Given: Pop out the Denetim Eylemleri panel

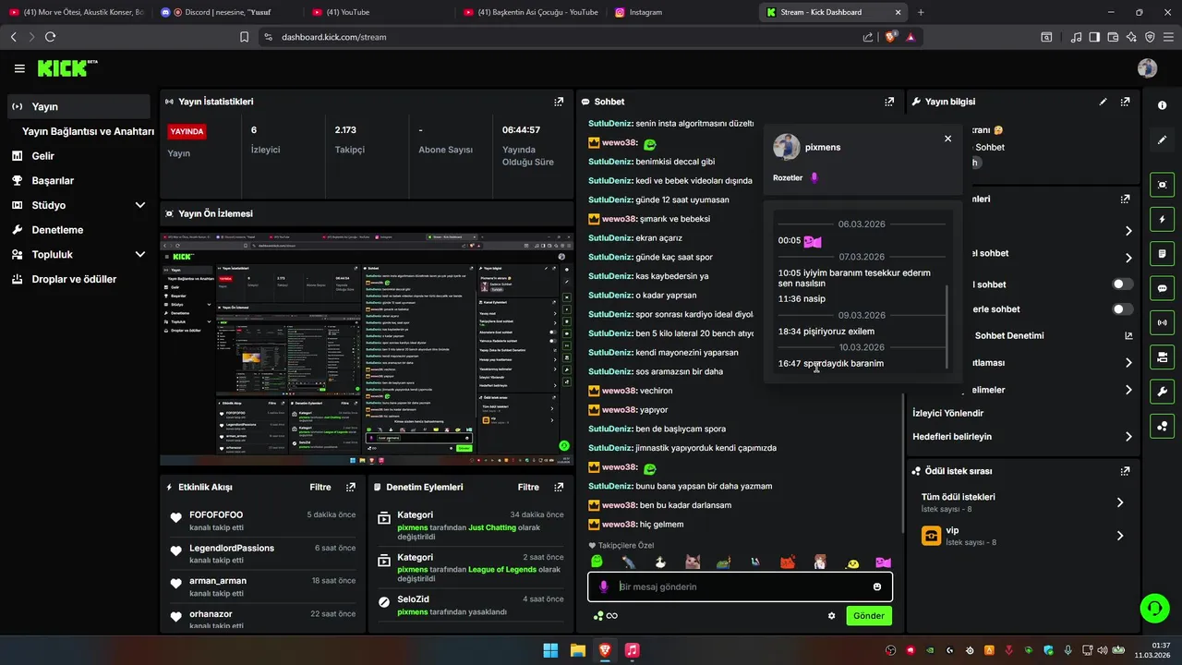Looking at the screenshot, I should pos(559,487).
